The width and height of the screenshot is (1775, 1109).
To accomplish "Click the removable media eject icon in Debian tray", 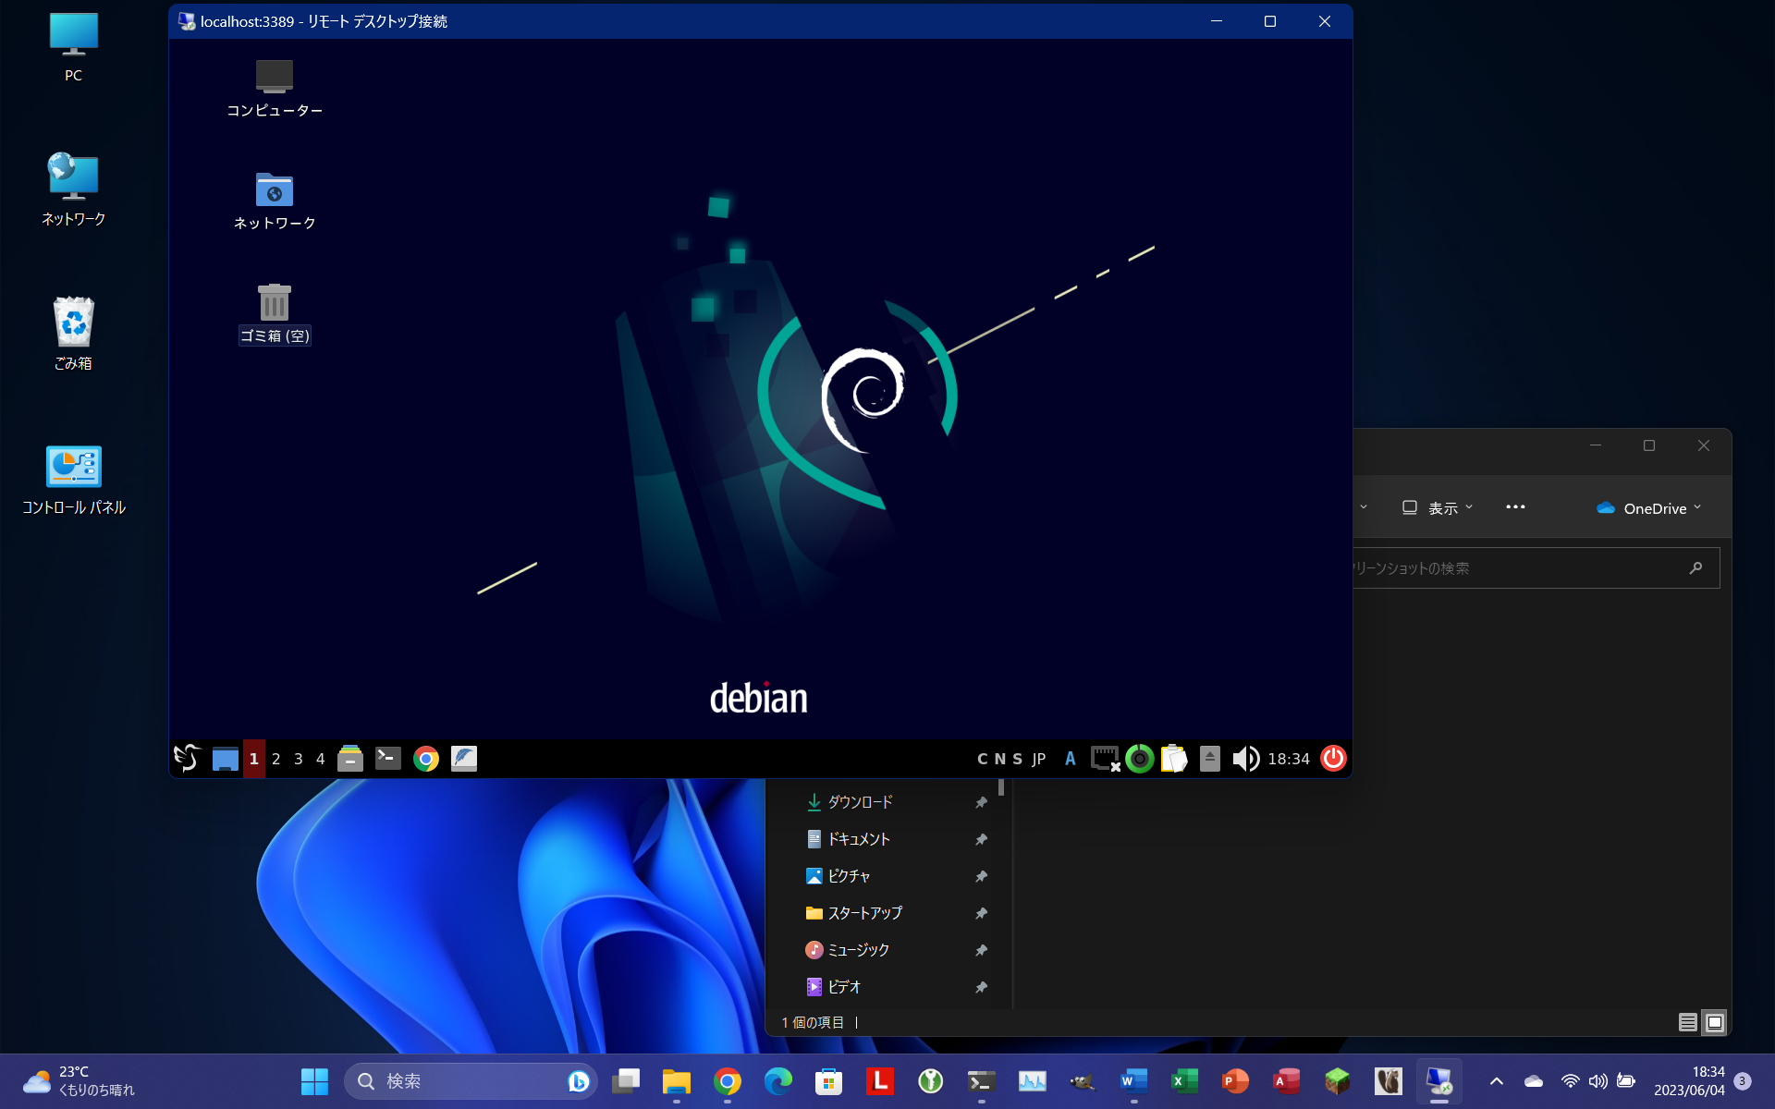I will pos(1210,758).
